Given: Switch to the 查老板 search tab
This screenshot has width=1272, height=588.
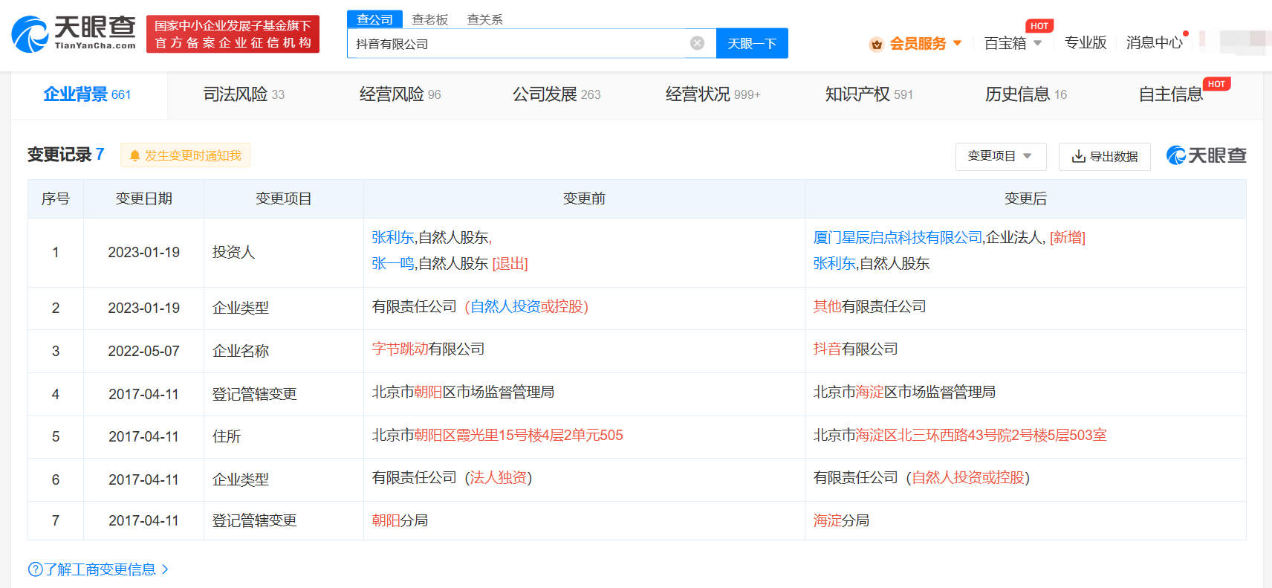Looking at the screenshot, I should [430, 19].
